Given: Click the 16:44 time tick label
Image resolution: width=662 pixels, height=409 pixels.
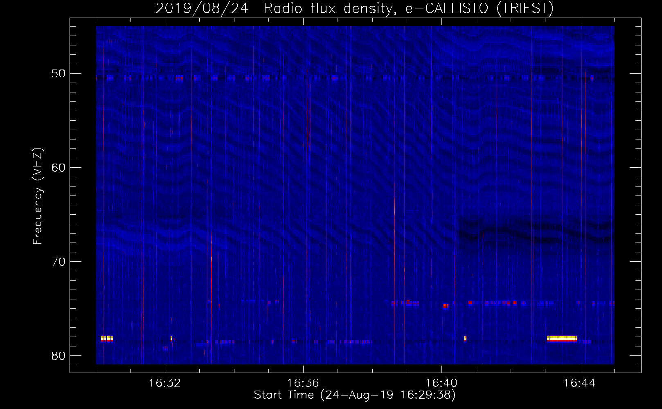Looking at the screenshot, I should 580,383.
